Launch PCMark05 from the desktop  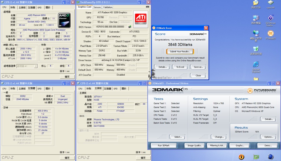point(270,35)
